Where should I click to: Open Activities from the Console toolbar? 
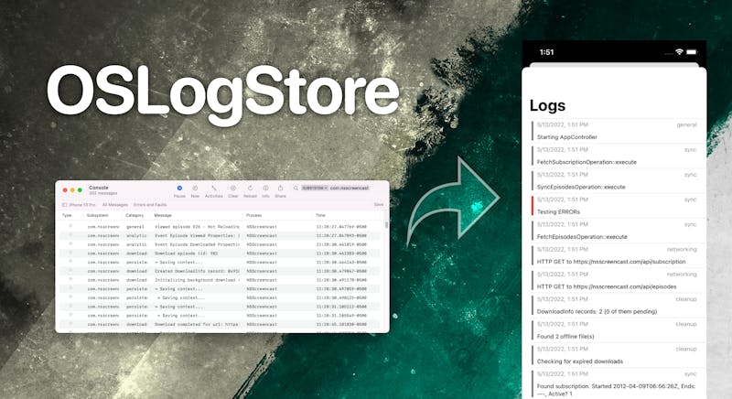213,189
